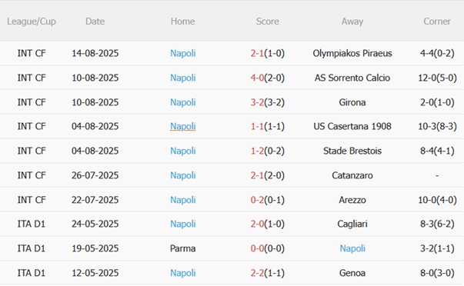Open the Napoli link in the Catanzaro row

(x=183, y=175)
